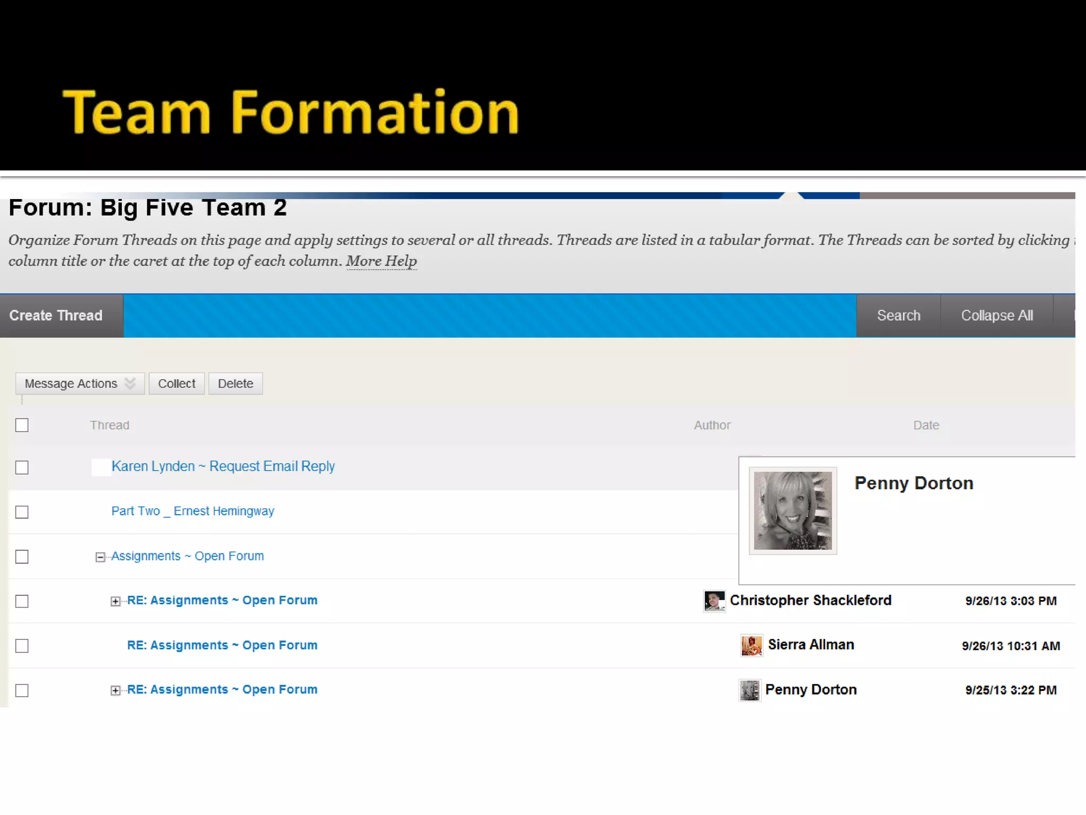The width and height of the screenshot is (1086, 815).
Task: Expand Penny Dorton's reply thread
Action: (x=115, y=690)
